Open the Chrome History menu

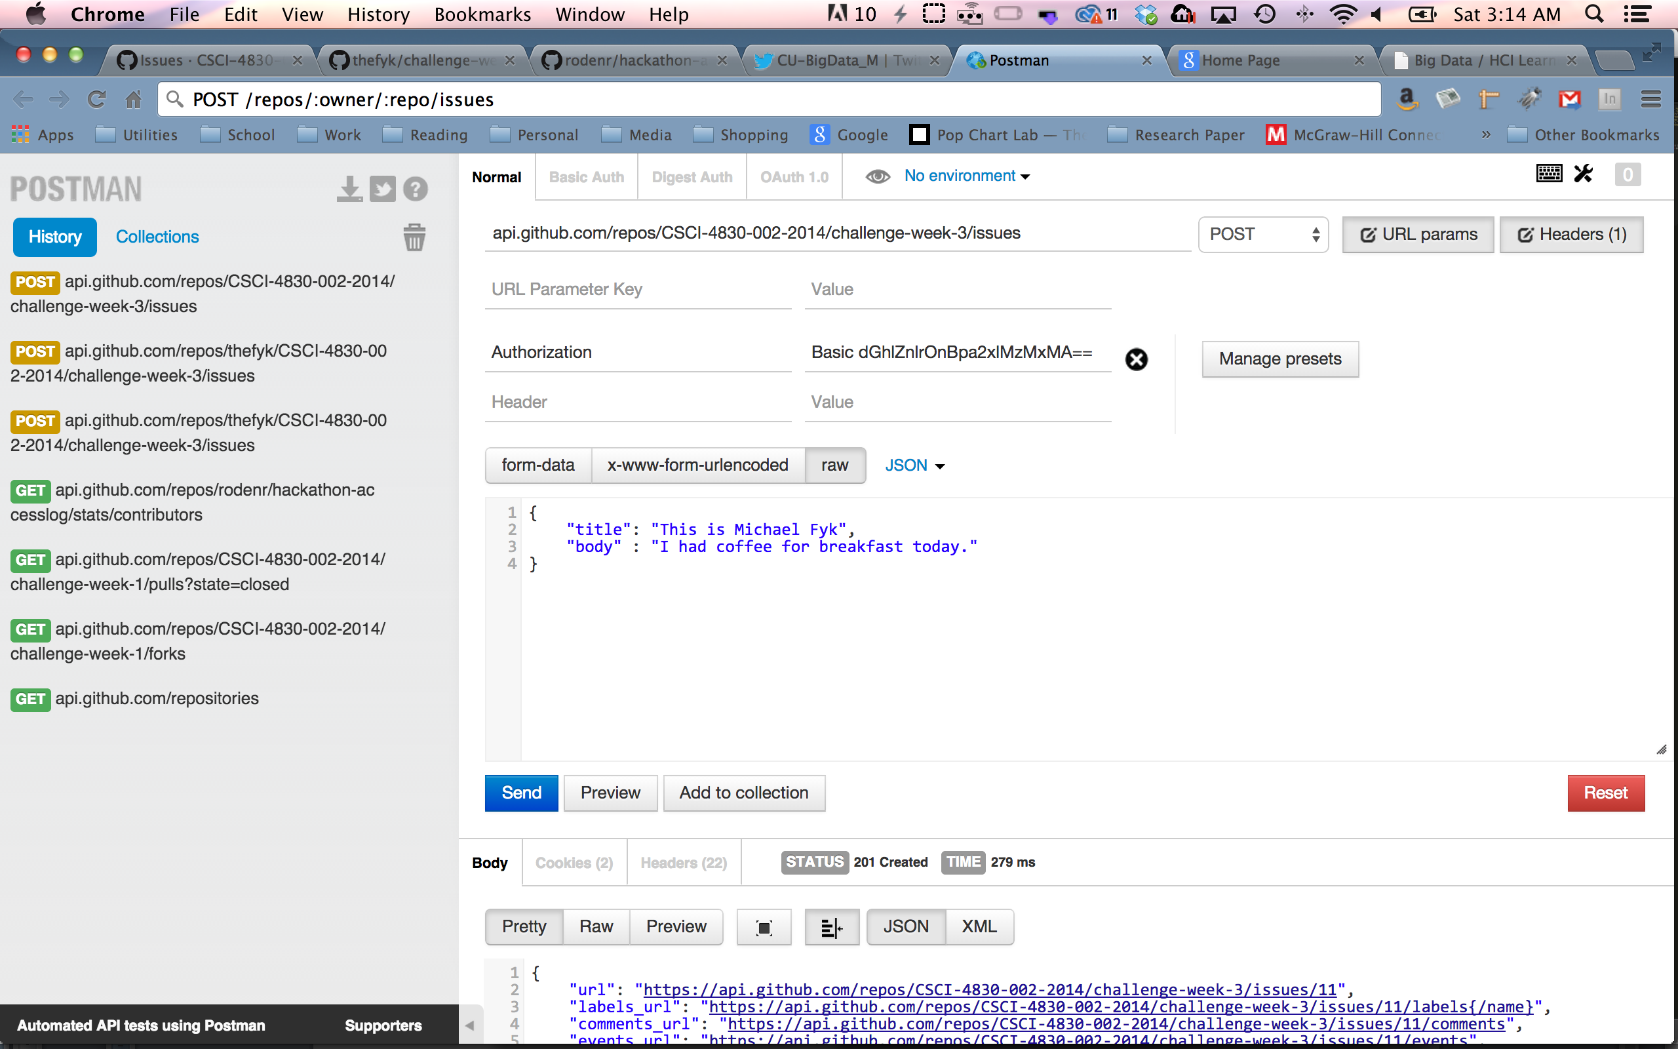pyautogui.click(x=379, y=14)
